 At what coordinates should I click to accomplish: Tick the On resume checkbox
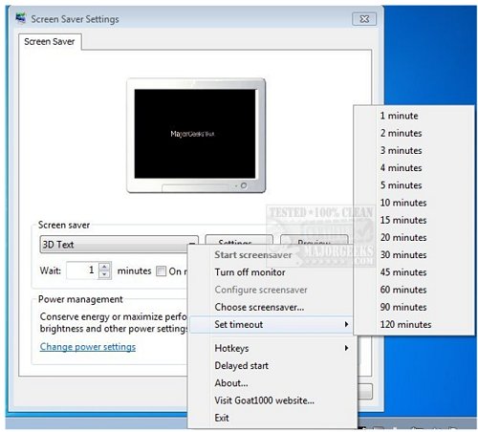point(161,271)
